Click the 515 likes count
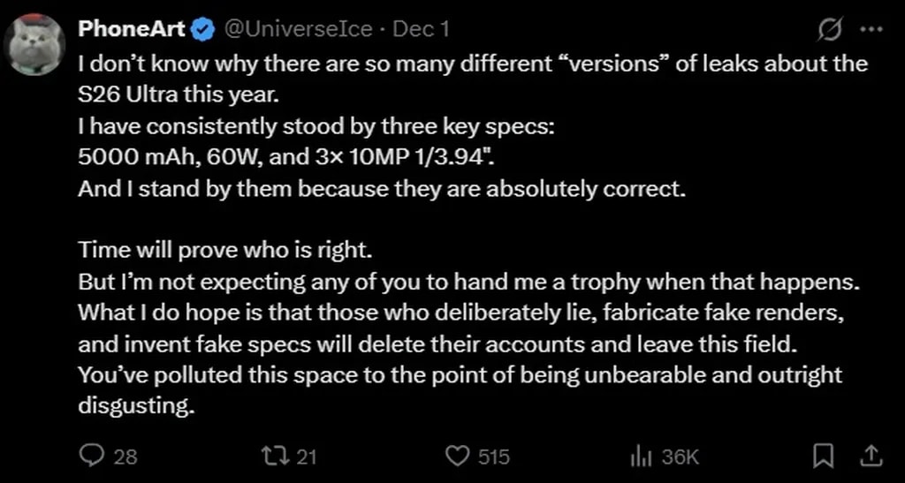The width and height of the screenshot is (905, 483). pos(494,457)
